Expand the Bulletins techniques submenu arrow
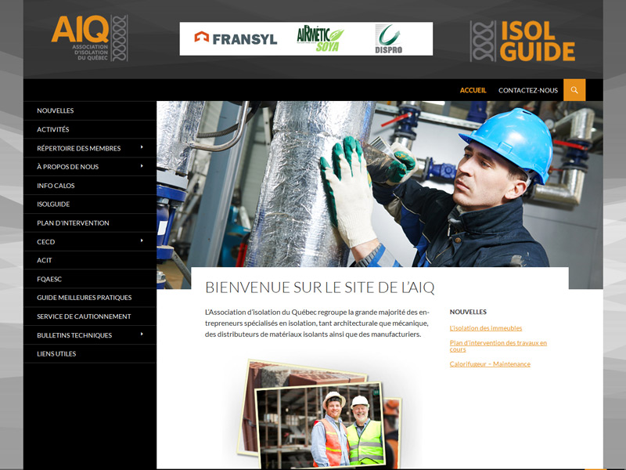 (142, 334)
